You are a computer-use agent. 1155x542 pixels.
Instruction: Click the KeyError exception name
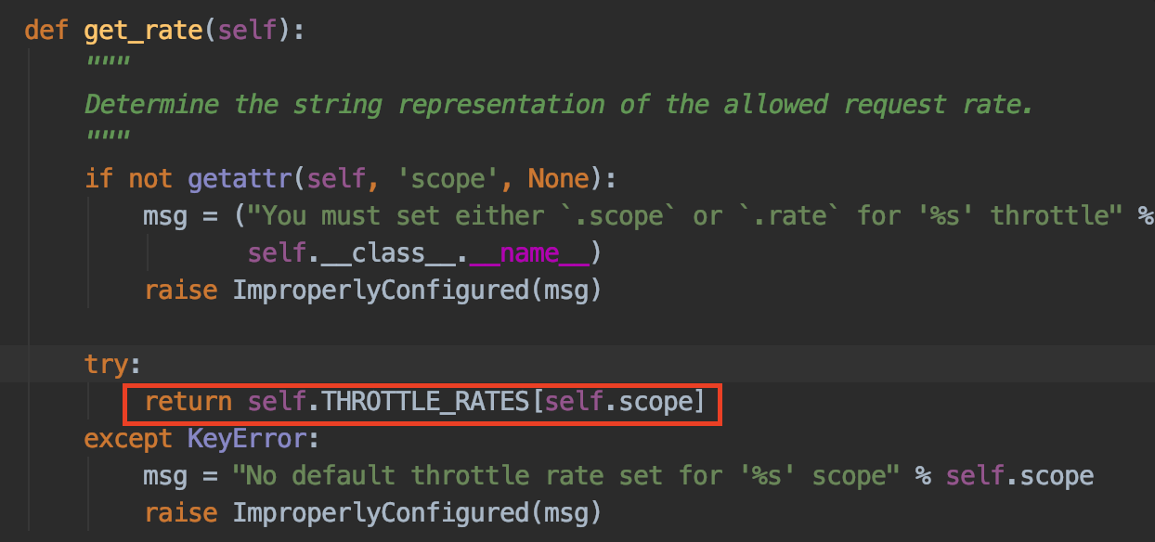[253, 438]
